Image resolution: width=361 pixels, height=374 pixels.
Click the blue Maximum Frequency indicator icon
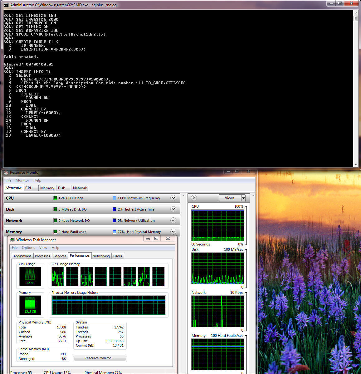coord(114,198)
